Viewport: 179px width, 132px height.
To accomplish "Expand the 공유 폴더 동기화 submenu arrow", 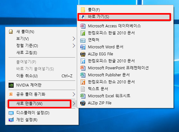I will pyautogui.click(x=74, y=94).
